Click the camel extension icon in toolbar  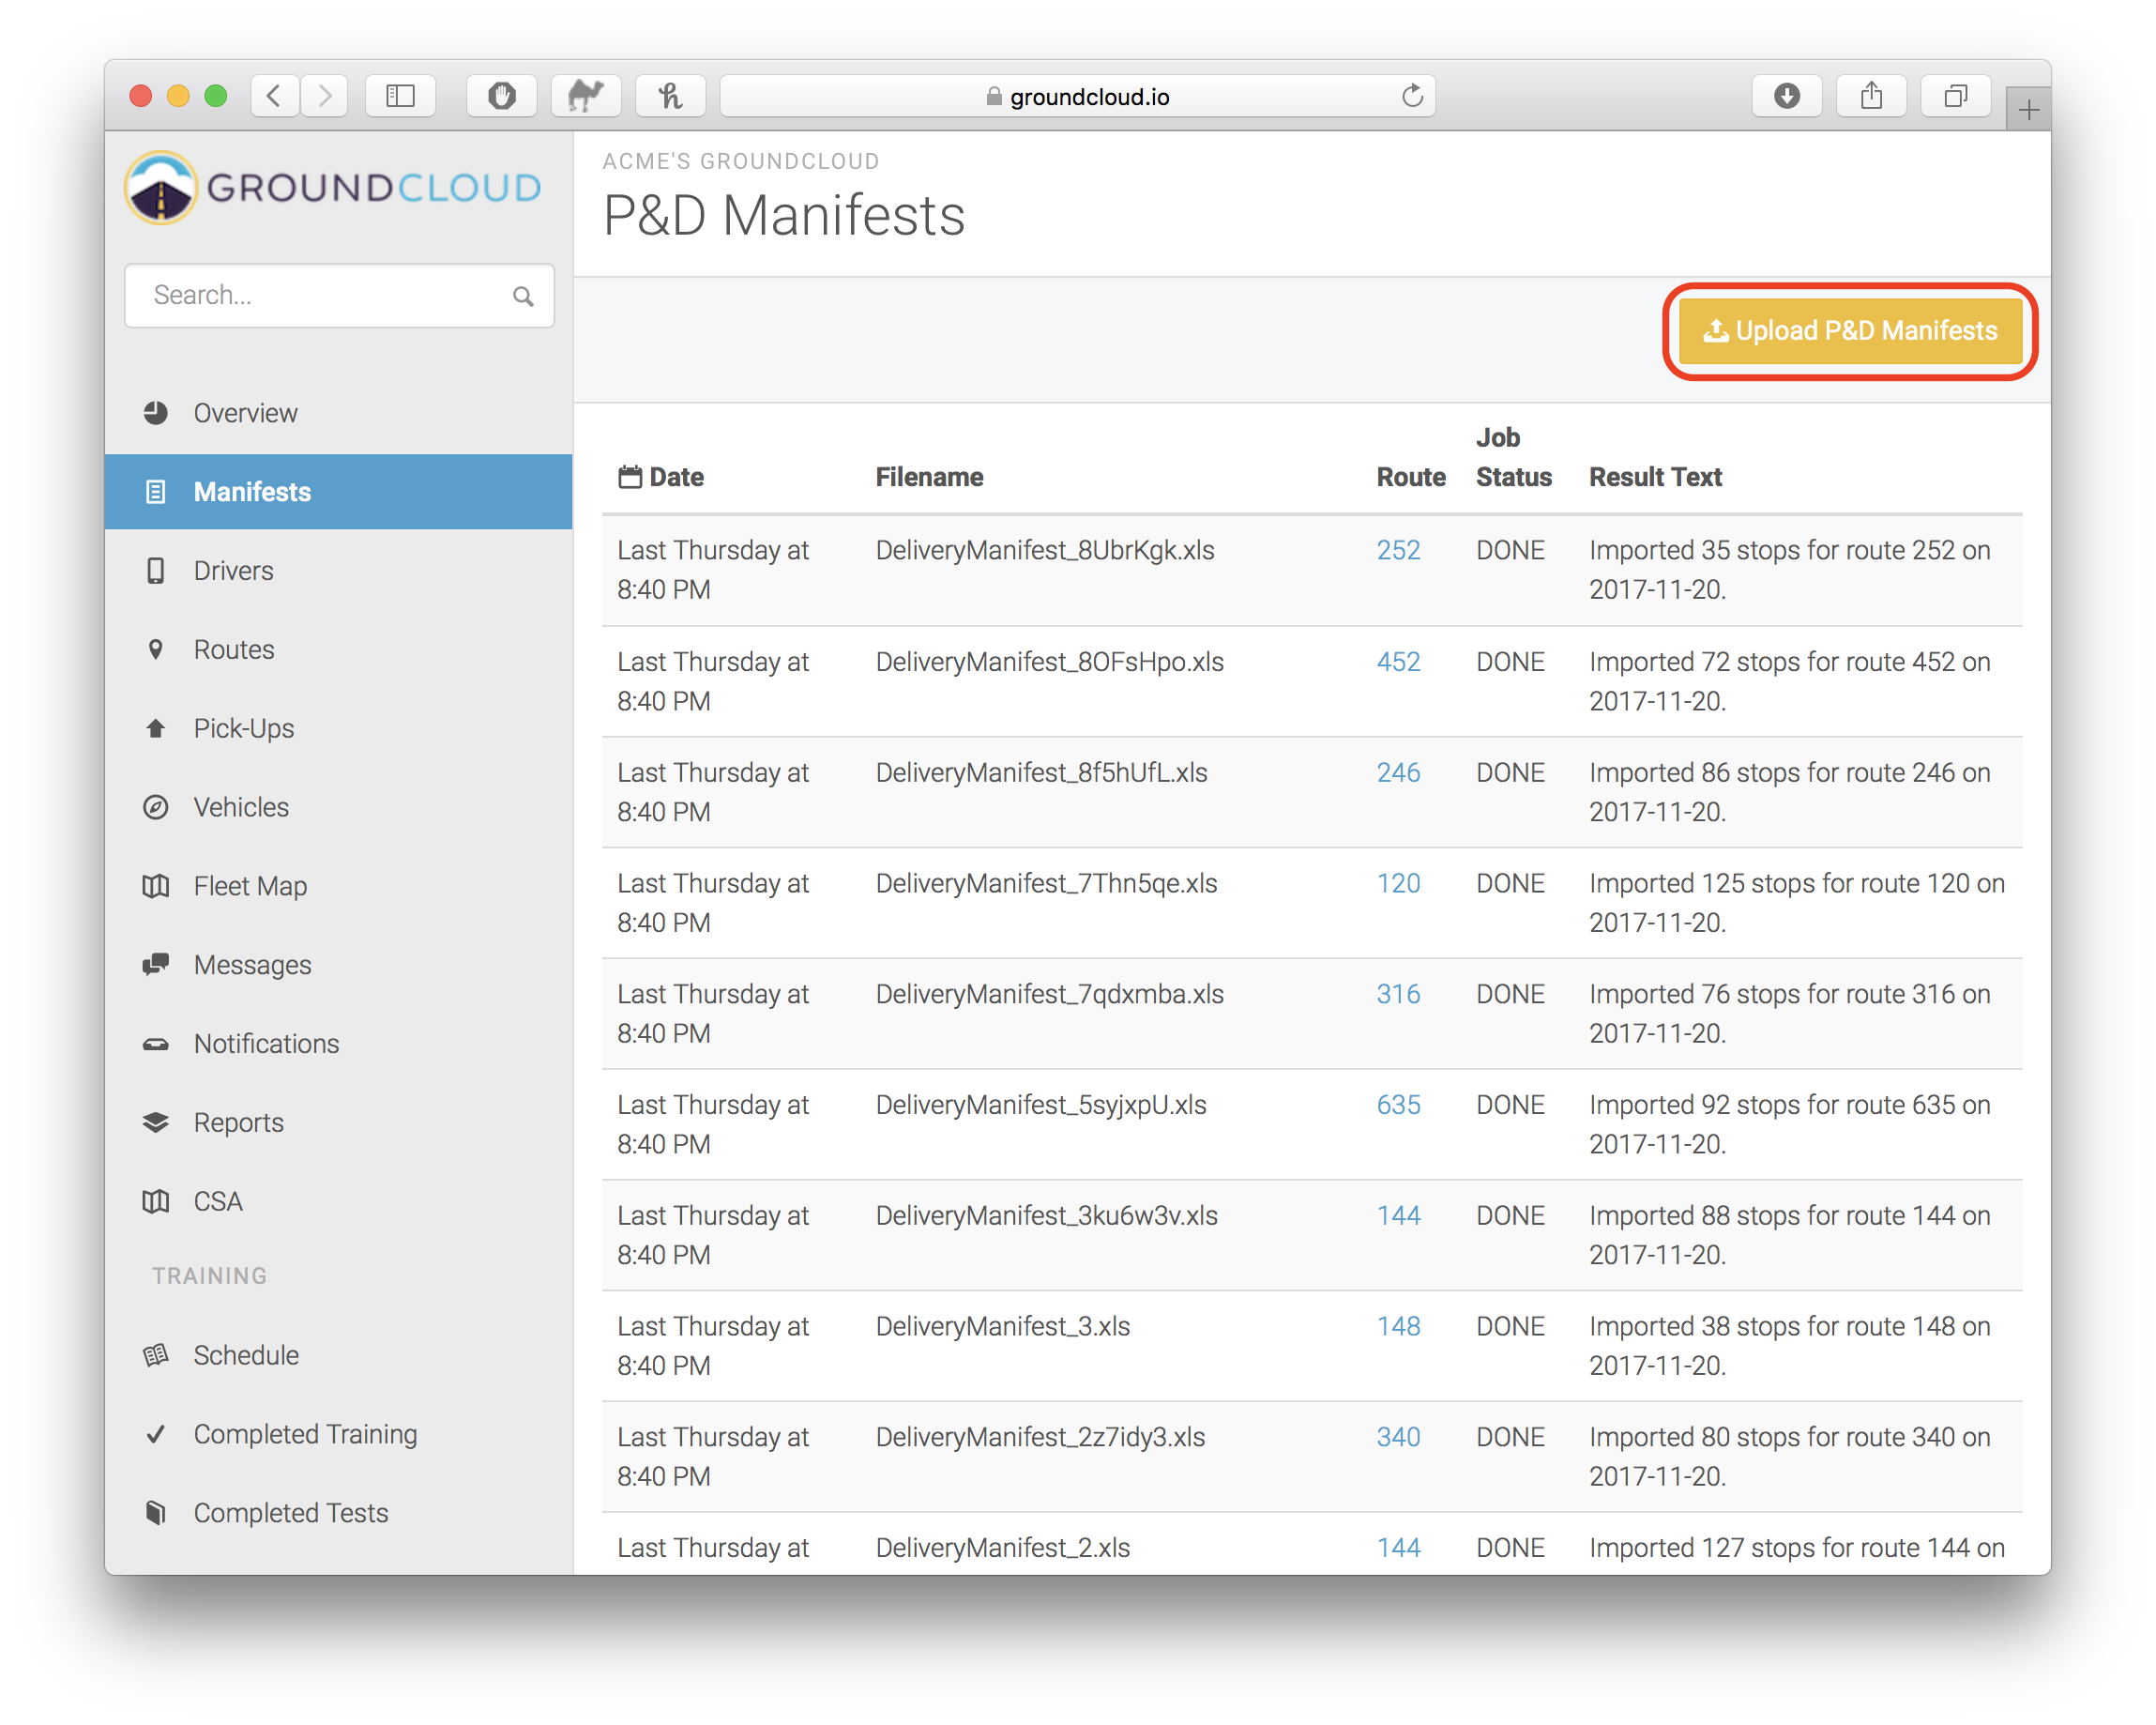click(x=586, y=96)
